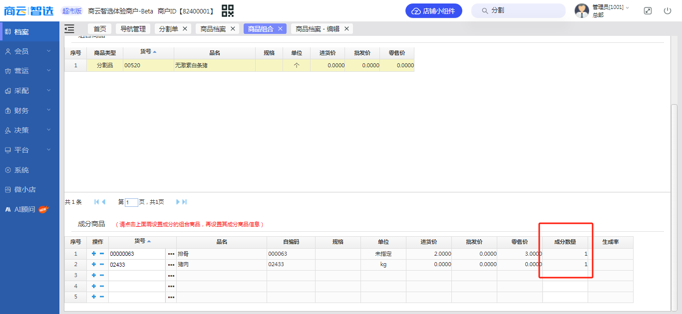Click the vertical scrollbar on the right

[x=675, y=207]
